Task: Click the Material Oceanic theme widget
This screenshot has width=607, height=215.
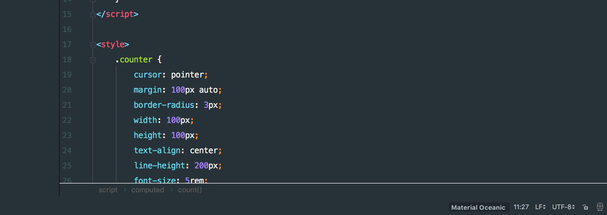Action: tap(478, 207)
